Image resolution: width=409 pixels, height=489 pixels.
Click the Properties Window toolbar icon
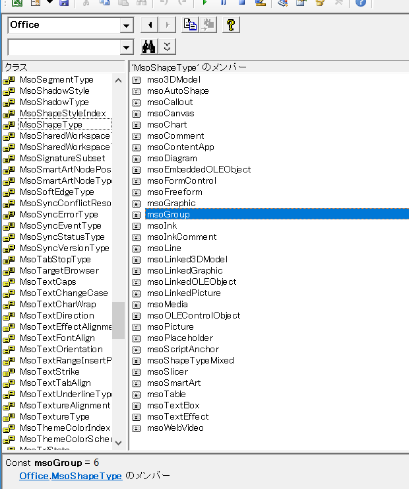coord(301,3)
